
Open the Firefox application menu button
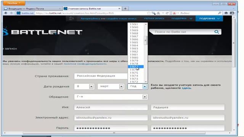(14, 3)
